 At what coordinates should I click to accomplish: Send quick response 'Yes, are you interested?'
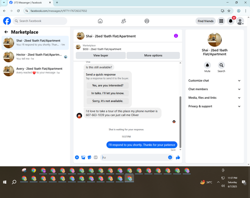(107, 85)
